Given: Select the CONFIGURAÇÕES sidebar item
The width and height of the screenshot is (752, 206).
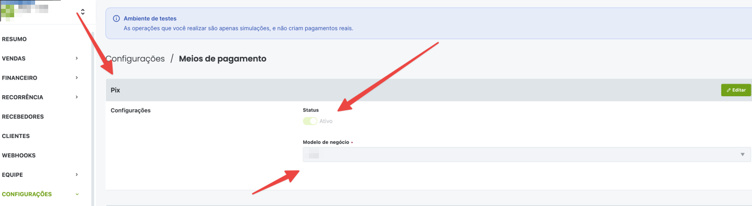Looking at the screenshot, I should (27, 194).
